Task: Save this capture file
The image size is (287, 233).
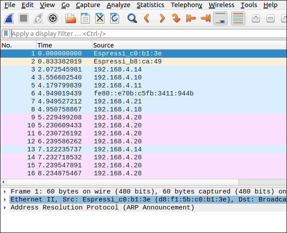Action: pos(85,18)
